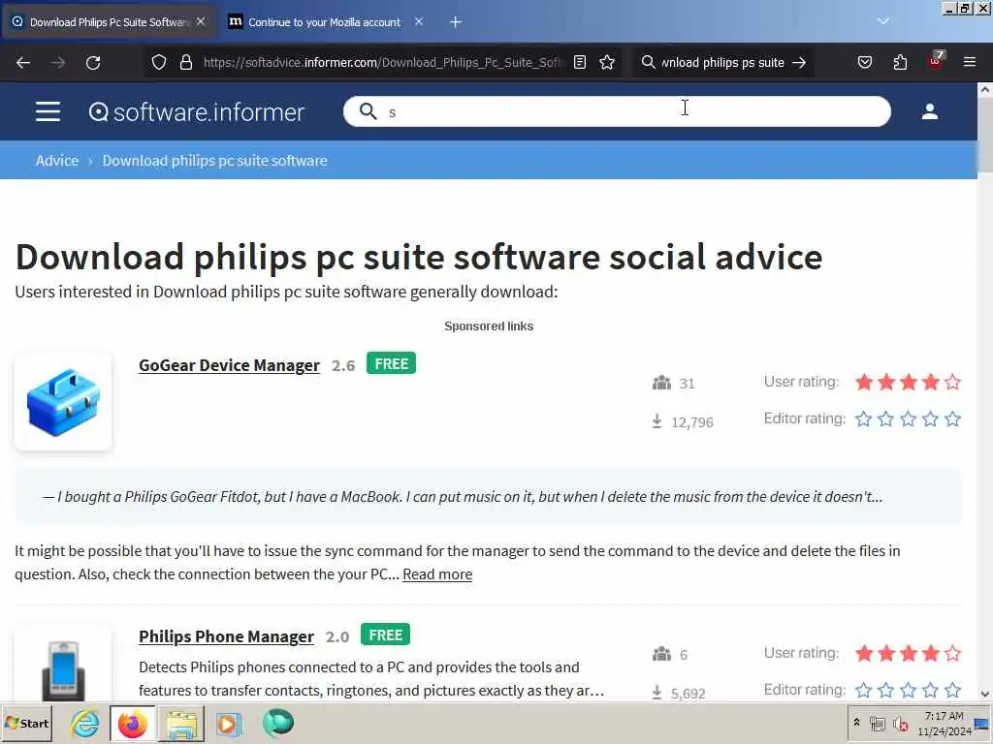
Task: Click the network icon in system tray
Action: point(877,723)
